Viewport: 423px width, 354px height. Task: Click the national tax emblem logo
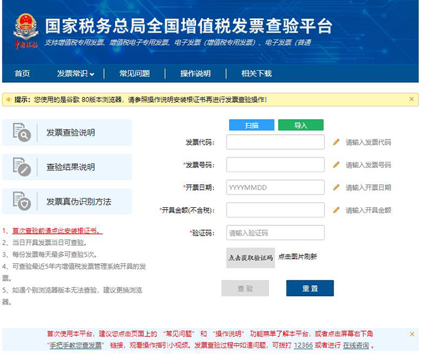click(x=25, y=31)
